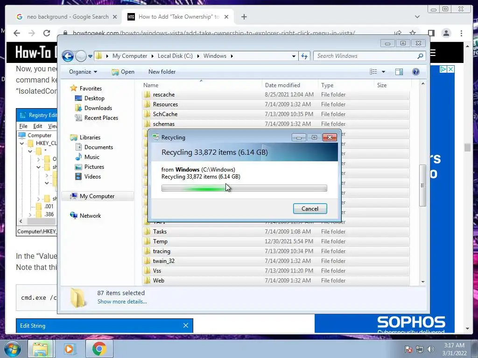This screenshot has height=358, width=478.
Task: Open the recent locations dropdown arrow
Action: pyautogui.click(x=90, y=56)
